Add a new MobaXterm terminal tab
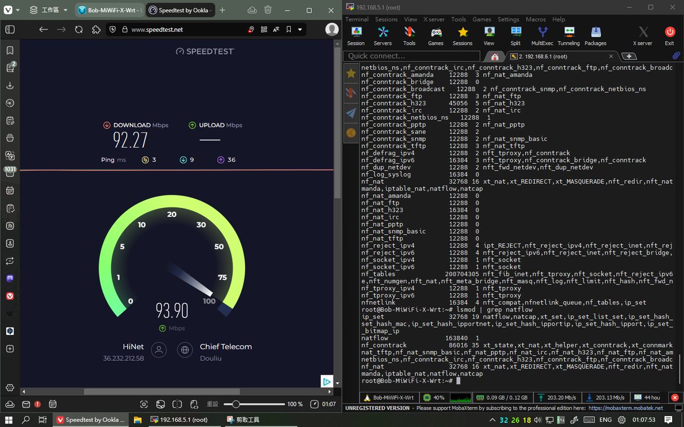684x427 pixels. click(629, 56)
